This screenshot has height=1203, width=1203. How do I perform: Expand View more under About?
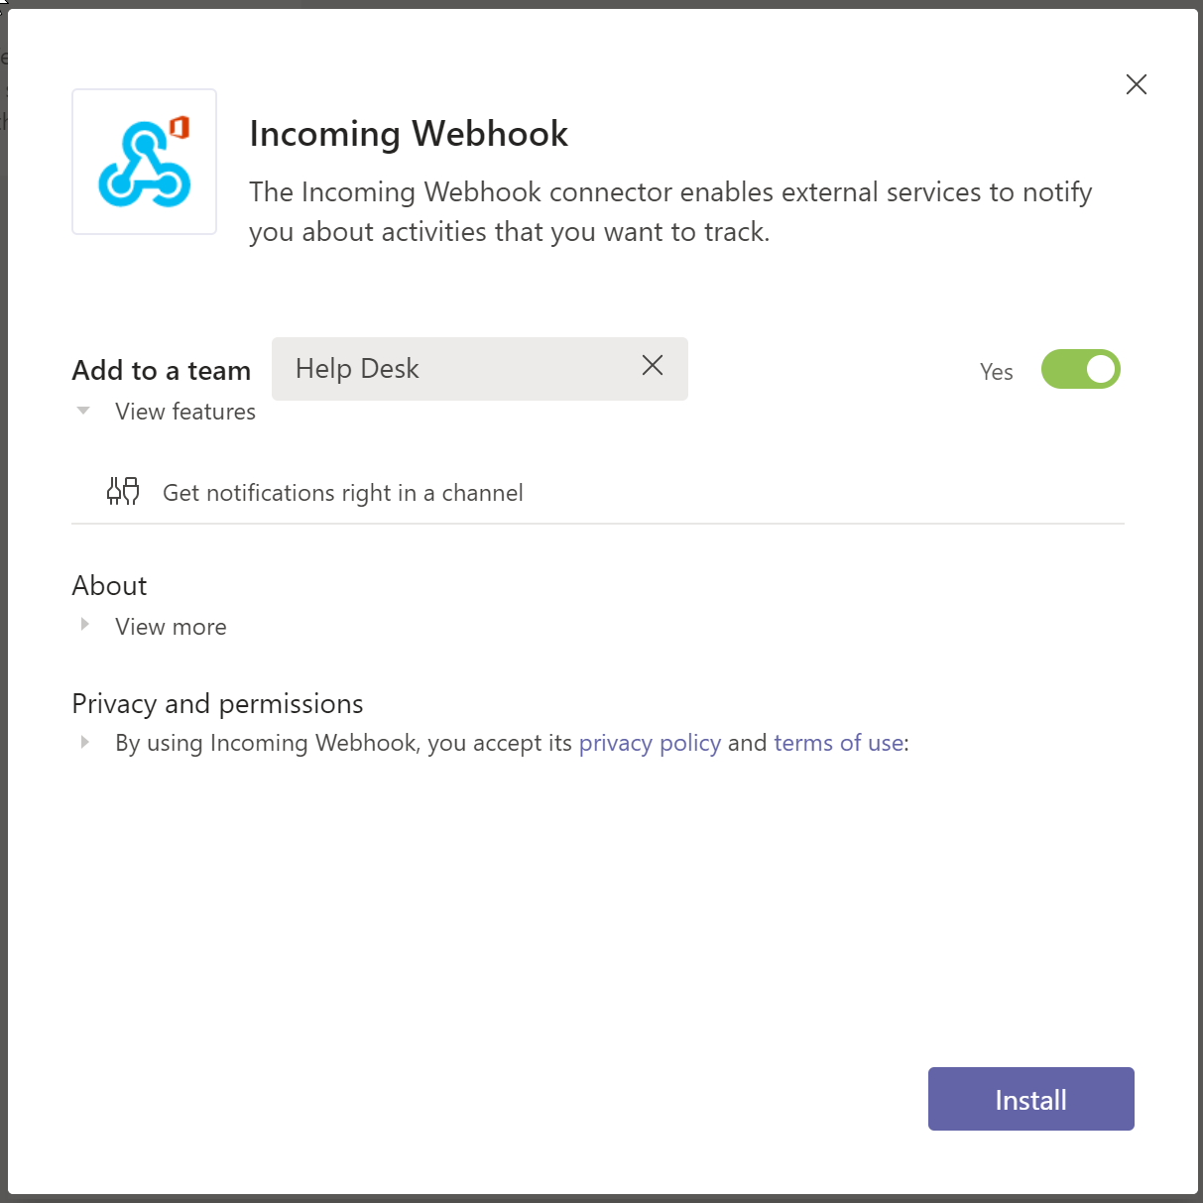pos(85,625)
